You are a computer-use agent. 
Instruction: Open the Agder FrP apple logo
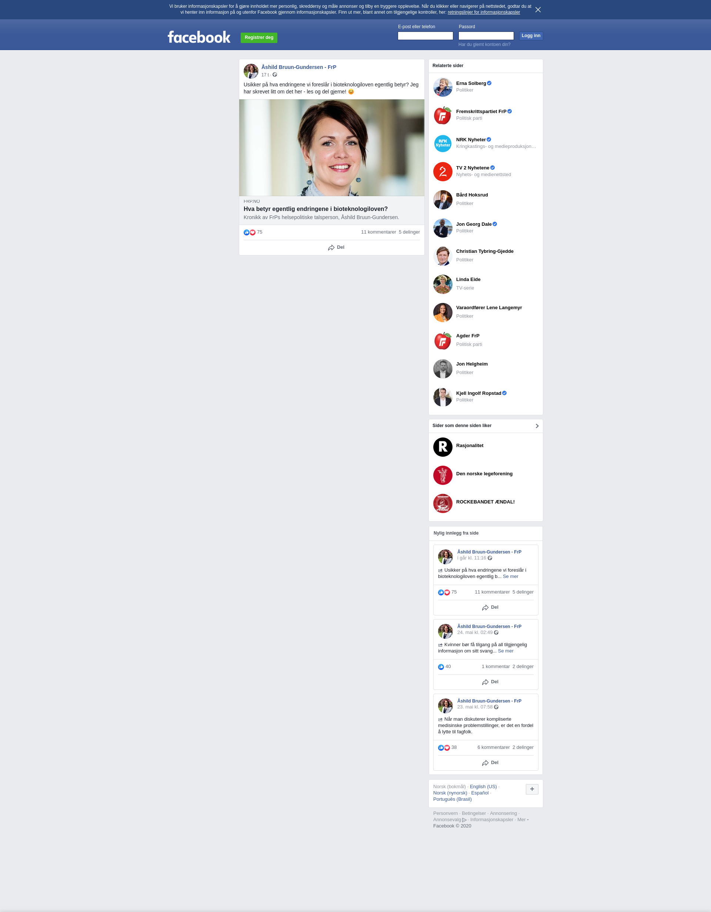(x=443, y=341)
